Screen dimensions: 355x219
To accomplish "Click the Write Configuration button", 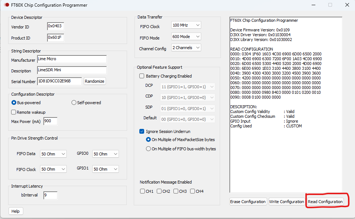I will point(286,202).
